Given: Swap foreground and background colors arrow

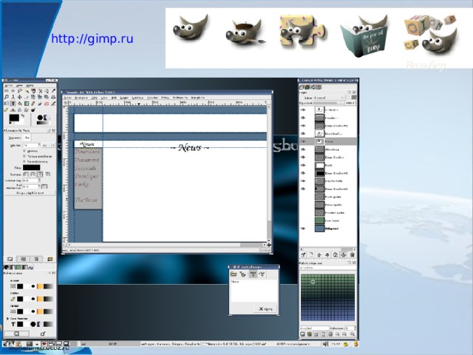Looking at the screenshot, I should 23,115.
